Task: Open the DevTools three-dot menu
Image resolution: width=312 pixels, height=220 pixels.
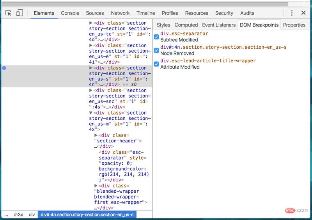Action: pyautogui.click(x=292, y=13)
